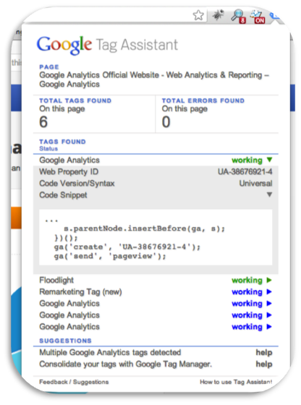The width and height of the screenshot is (301, 405).
Task: Click the magnifier extension with badge 8
Action: [x=238, y=17]
